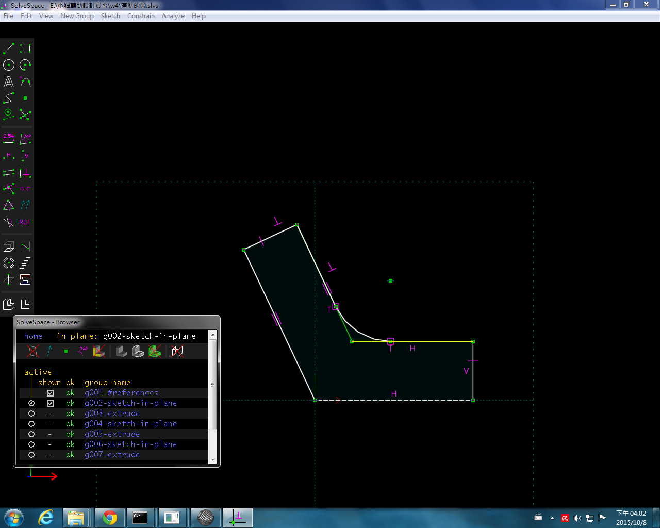Create new sketch in 3D group icon

(9, 279)
